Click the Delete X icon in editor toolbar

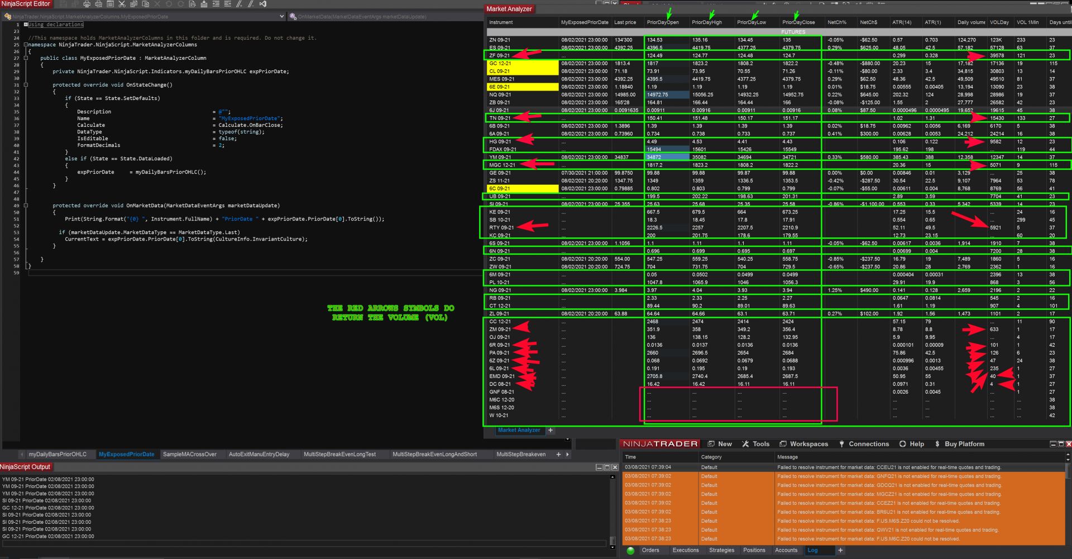pos(157,4)
